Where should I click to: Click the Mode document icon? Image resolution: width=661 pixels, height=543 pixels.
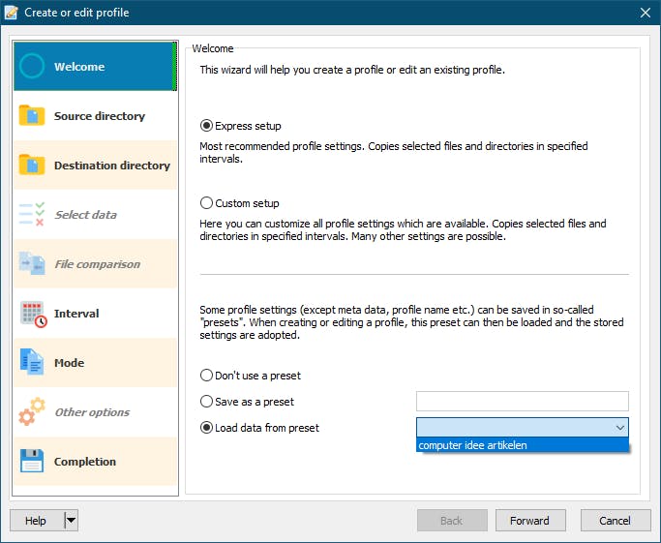[x=32, y=363]
